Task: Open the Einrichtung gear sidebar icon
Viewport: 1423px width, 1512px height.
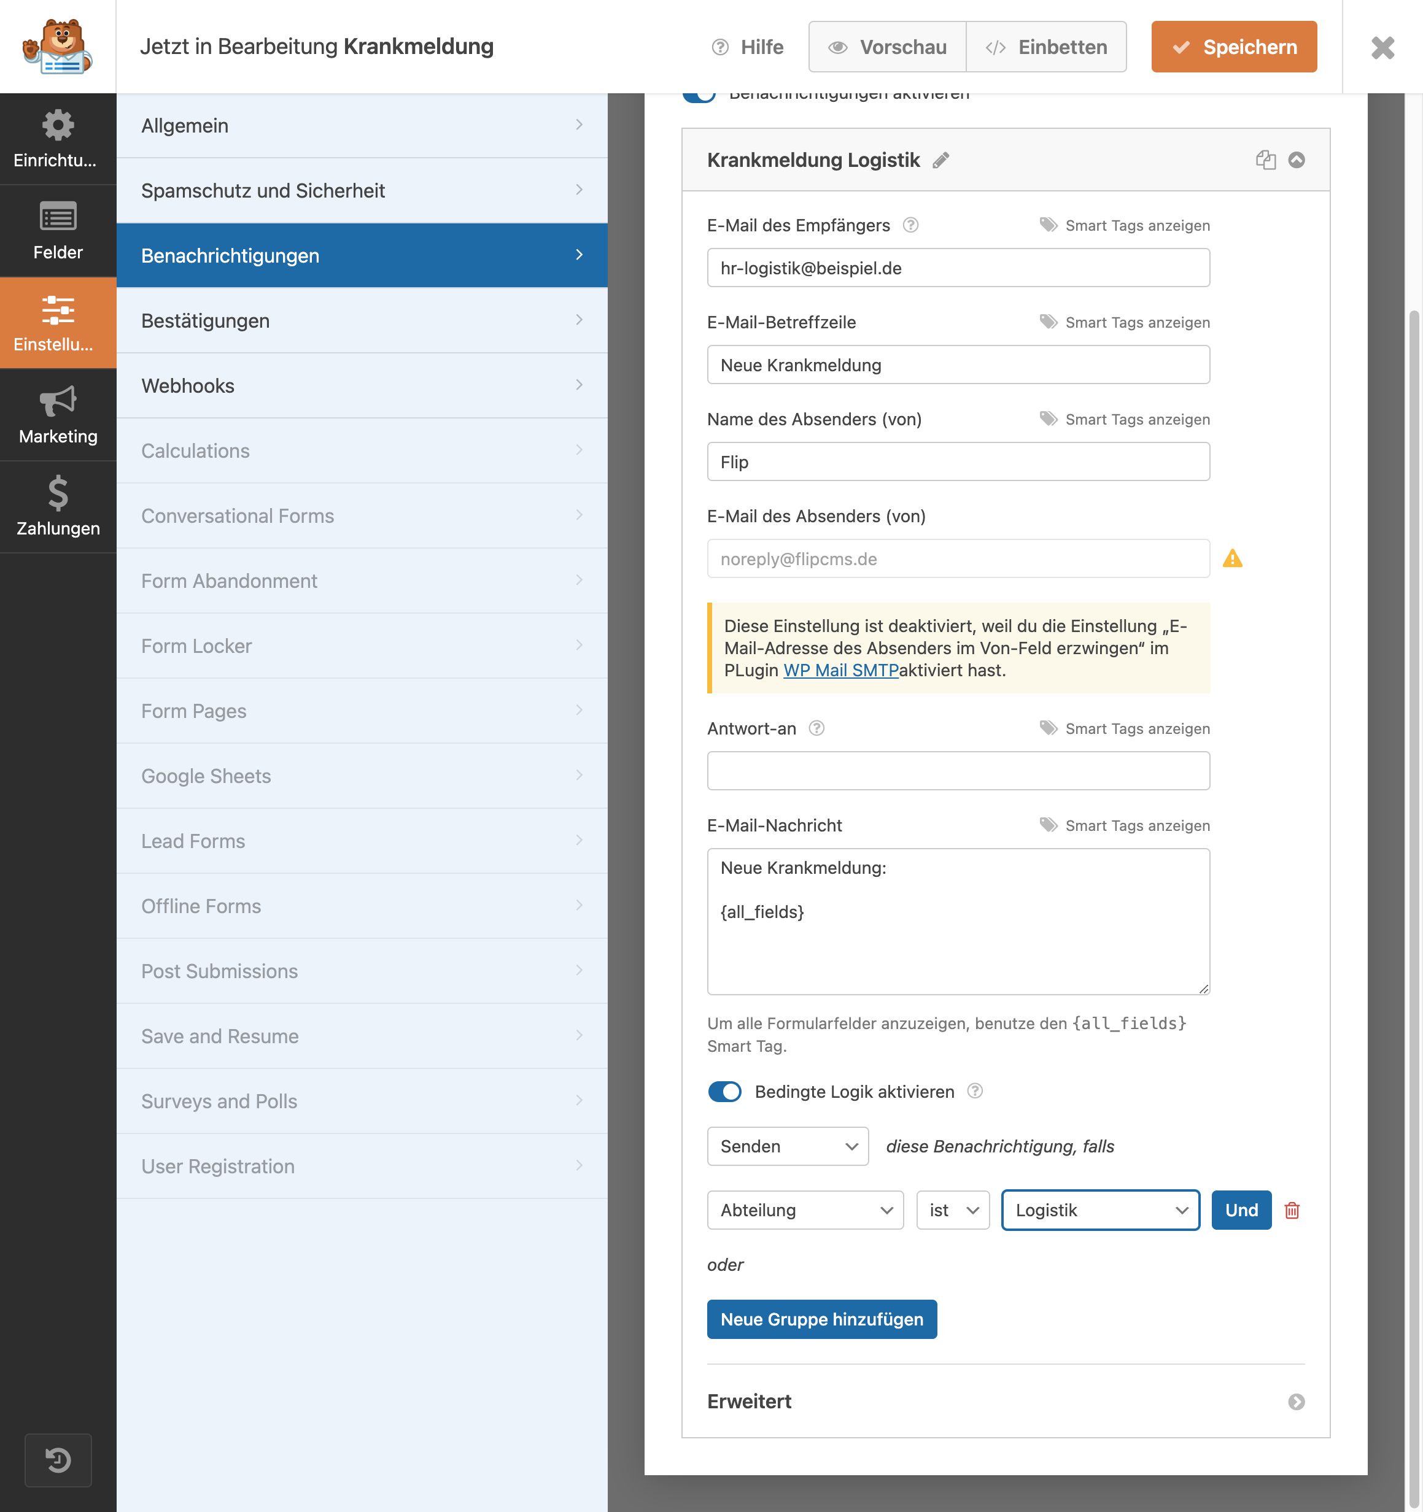Action: (x=58, y=139)
